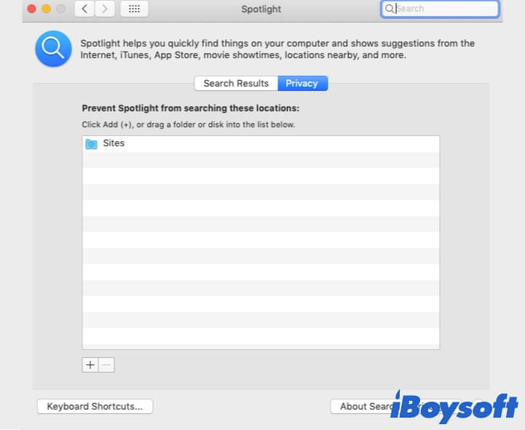Close the Spotlight preferences window
Image resolution: width=525 pixels, height=430 pixels.
click(x=31, y=9)
